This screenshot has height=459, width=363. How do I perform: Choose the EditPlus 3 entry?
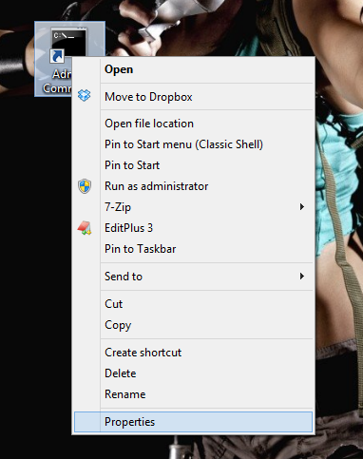(x=193, y=228)
